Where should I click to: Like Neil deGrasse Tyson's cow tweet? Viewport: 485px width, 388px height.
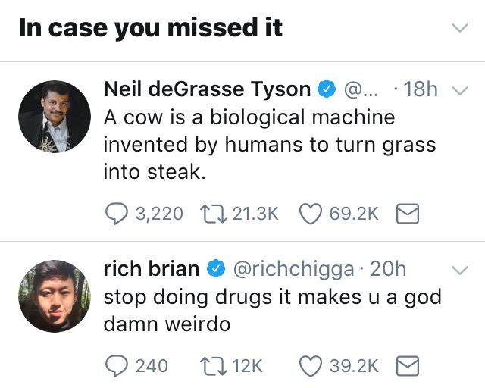tap(311, 214)
